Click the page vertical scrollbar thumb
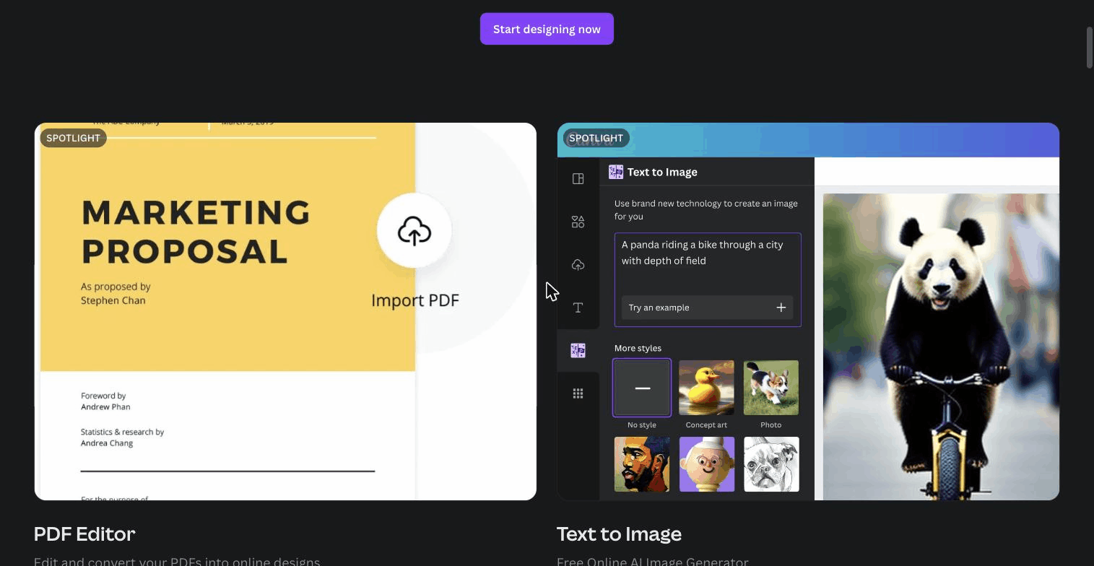 (1090, 48)
